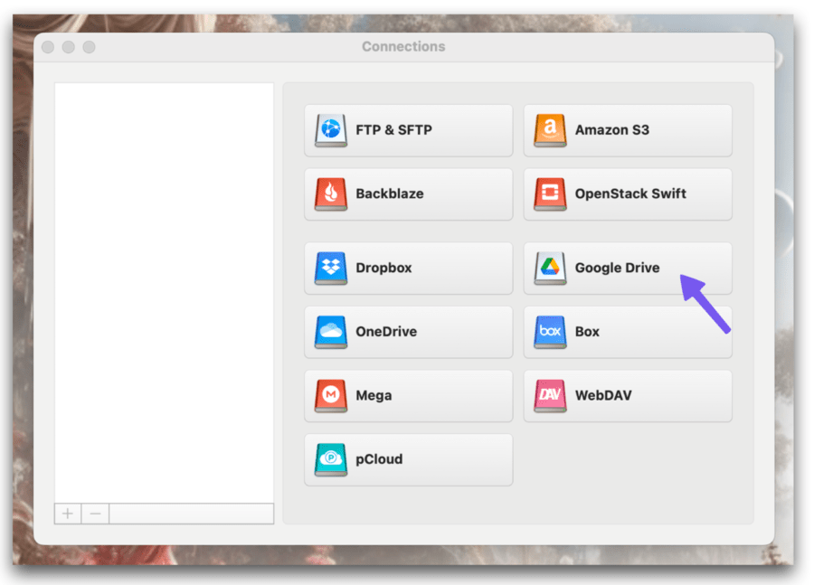This screenshot has height=585, width=814.
Task: Click the Google Drive icon
Action: [549, 267]
